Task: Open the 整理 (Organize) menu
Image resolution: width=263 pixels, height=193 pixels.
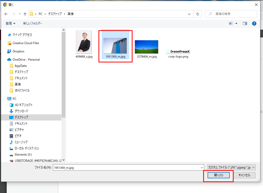Action: [10, 23]
